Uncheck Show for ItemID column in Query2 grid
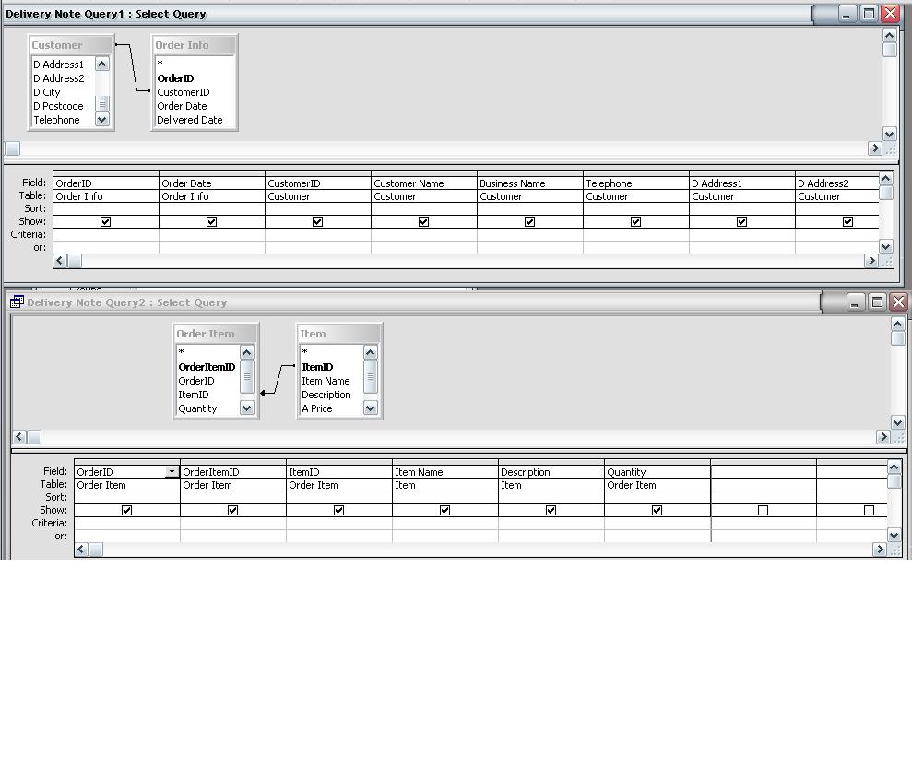 338,510
